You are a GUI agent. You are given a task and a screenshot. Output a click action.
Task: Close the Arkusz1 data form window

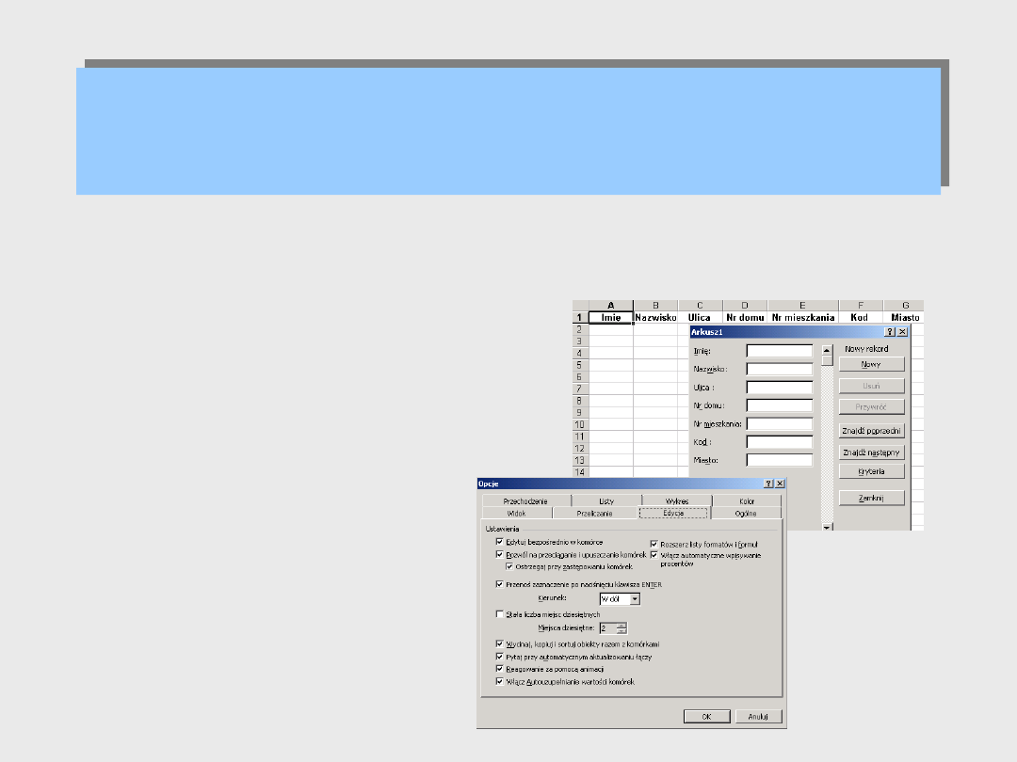(x=902, y=332)
